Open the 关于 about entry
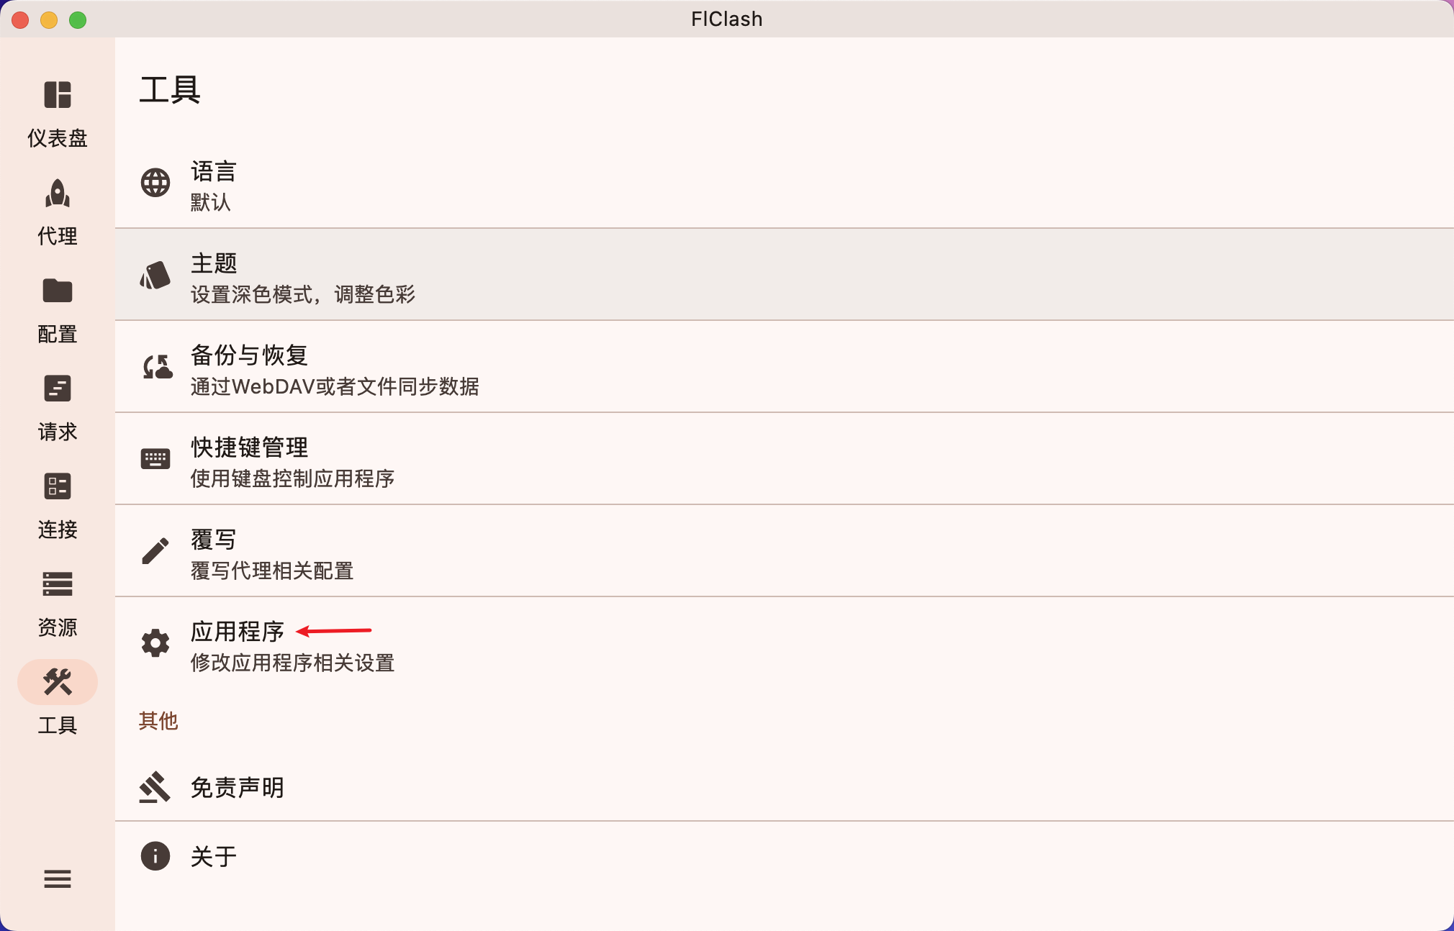Screen dimensions: 1454x931 point(785,856)
